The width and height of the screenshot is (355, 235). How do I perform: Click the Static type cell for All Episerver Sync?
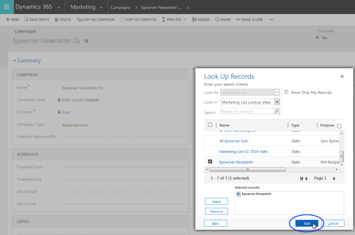pos(296,141)
